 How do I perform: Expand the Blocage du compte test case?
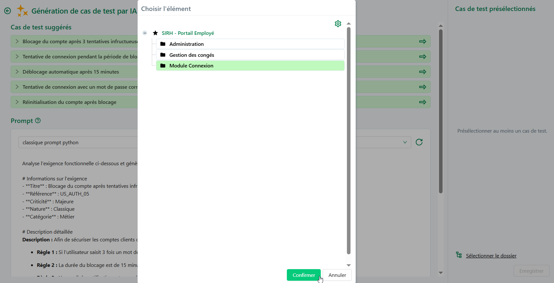coord(17,42)
